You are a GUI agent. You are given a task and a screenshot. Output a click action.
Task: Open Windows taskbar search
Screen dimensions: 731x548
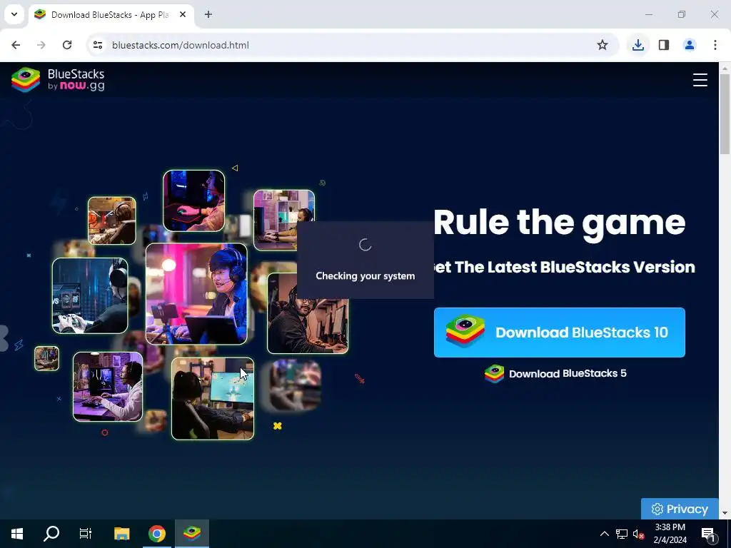coord(51,534)
